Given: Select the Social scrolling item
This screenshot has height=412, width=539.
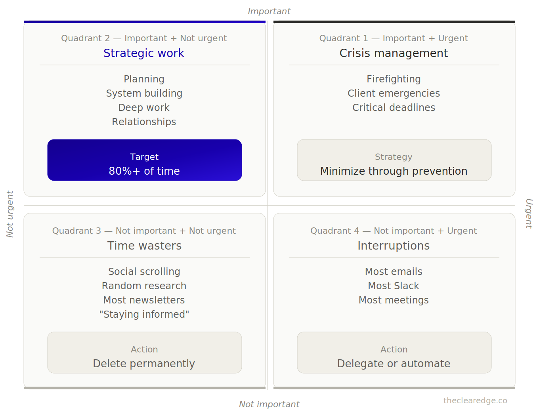Looking at the screenshot, I should (x=144, y=272).
